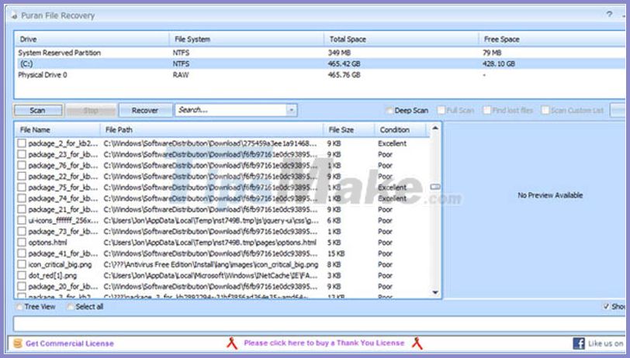Start scanning with the Scan button
630x358 pixels.
tap(38, 110)
